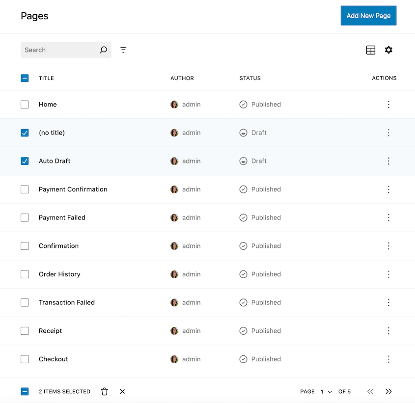Viewport: 415px width, 403px height.
Task: Check the Receipt page checkbox
Action: [25, 331]
